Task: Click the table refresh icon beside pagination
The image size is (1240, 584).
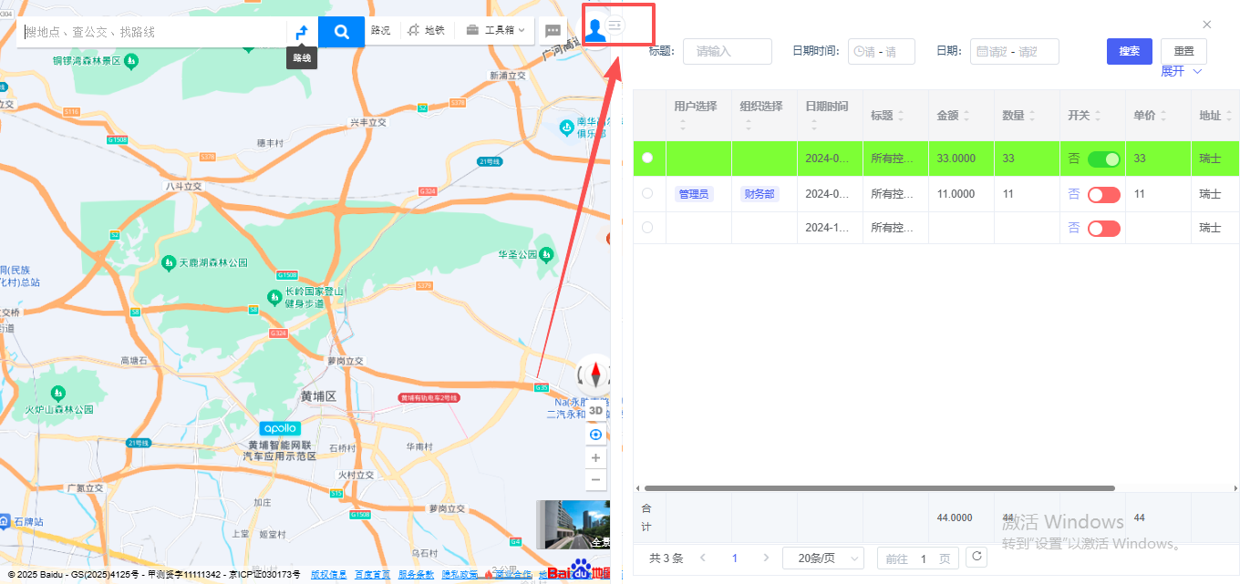Action: tap(976, 558)
